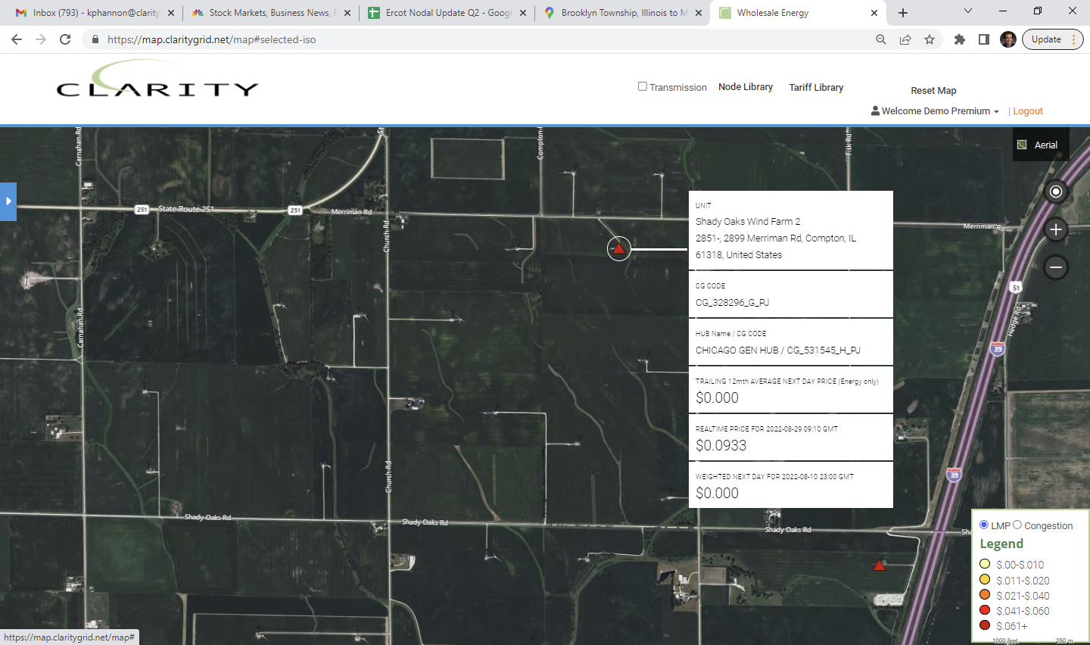This screenshot has width=1090, height=645.
Task: Click the selected red triangle node marker
Action: [619, 248]
